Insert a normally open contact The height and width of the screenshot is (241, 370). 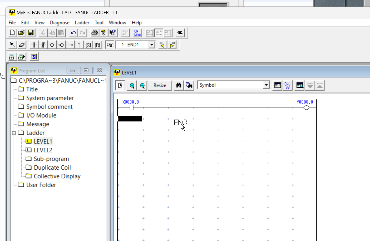pos(34,45)
